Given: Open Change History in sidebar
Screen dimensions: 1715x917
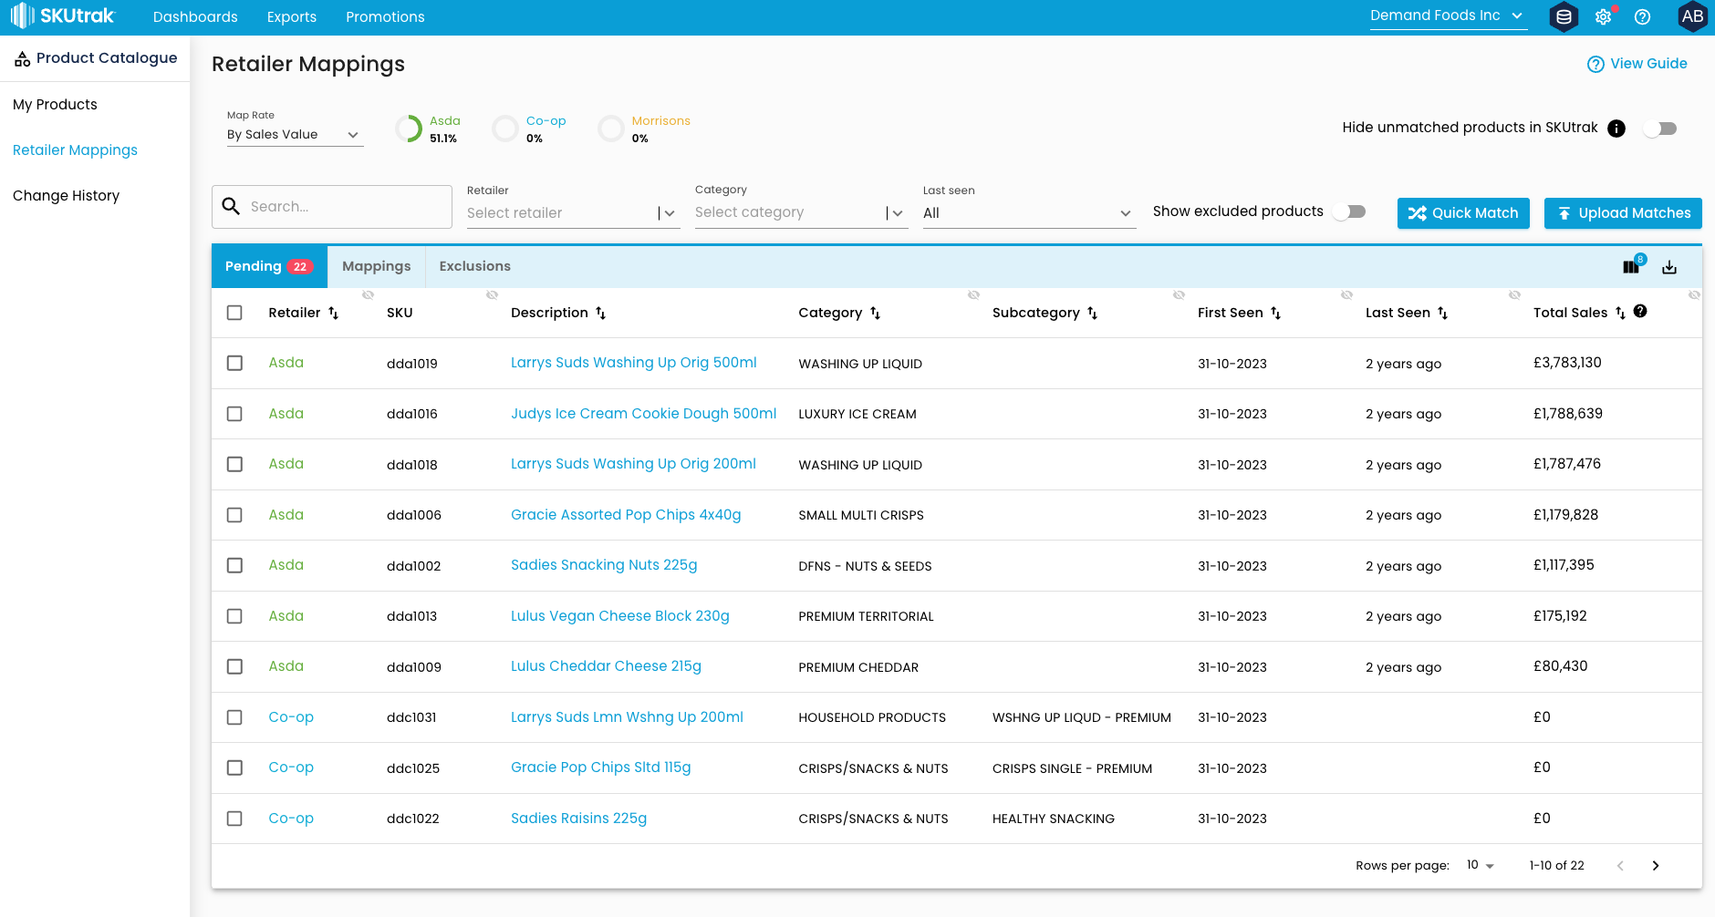Looking at the screenshot, I should coord(66,196).
